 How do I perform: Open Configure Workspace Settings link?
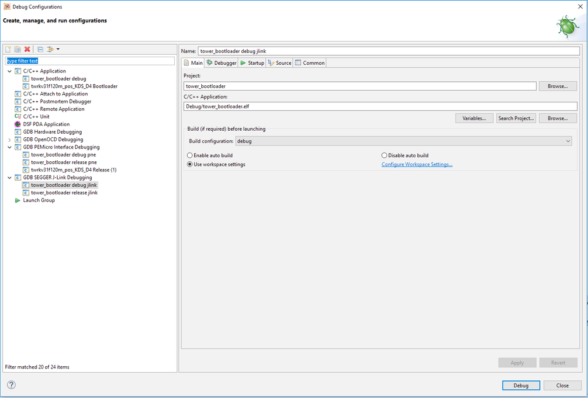coord(417,164)
